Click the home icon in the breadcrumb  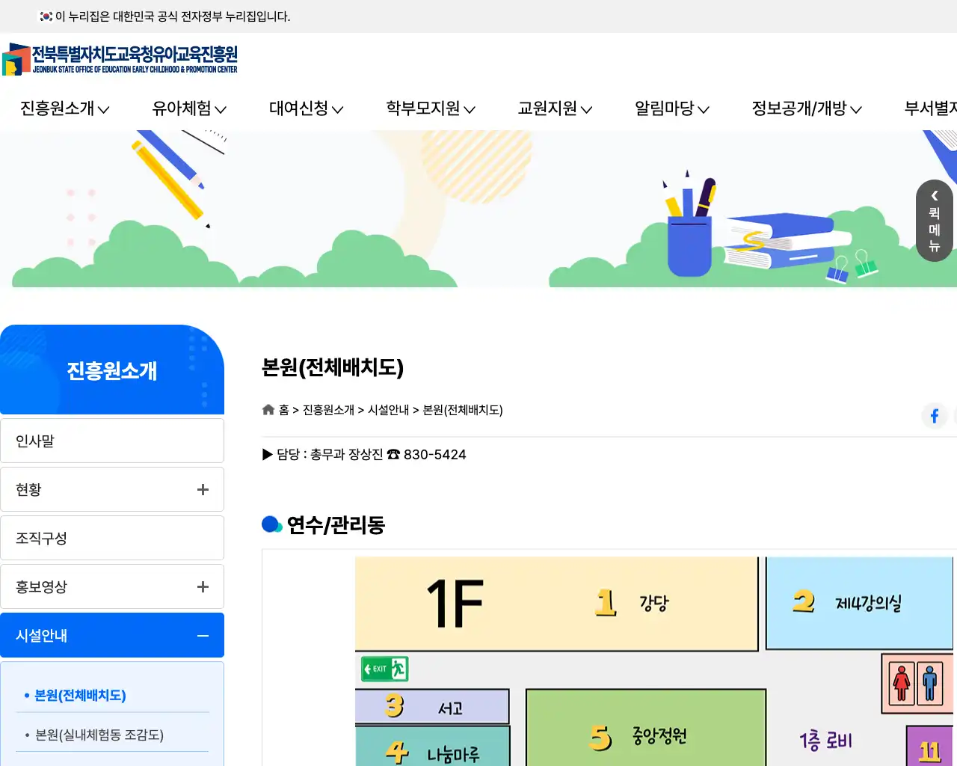pos(268,409)
